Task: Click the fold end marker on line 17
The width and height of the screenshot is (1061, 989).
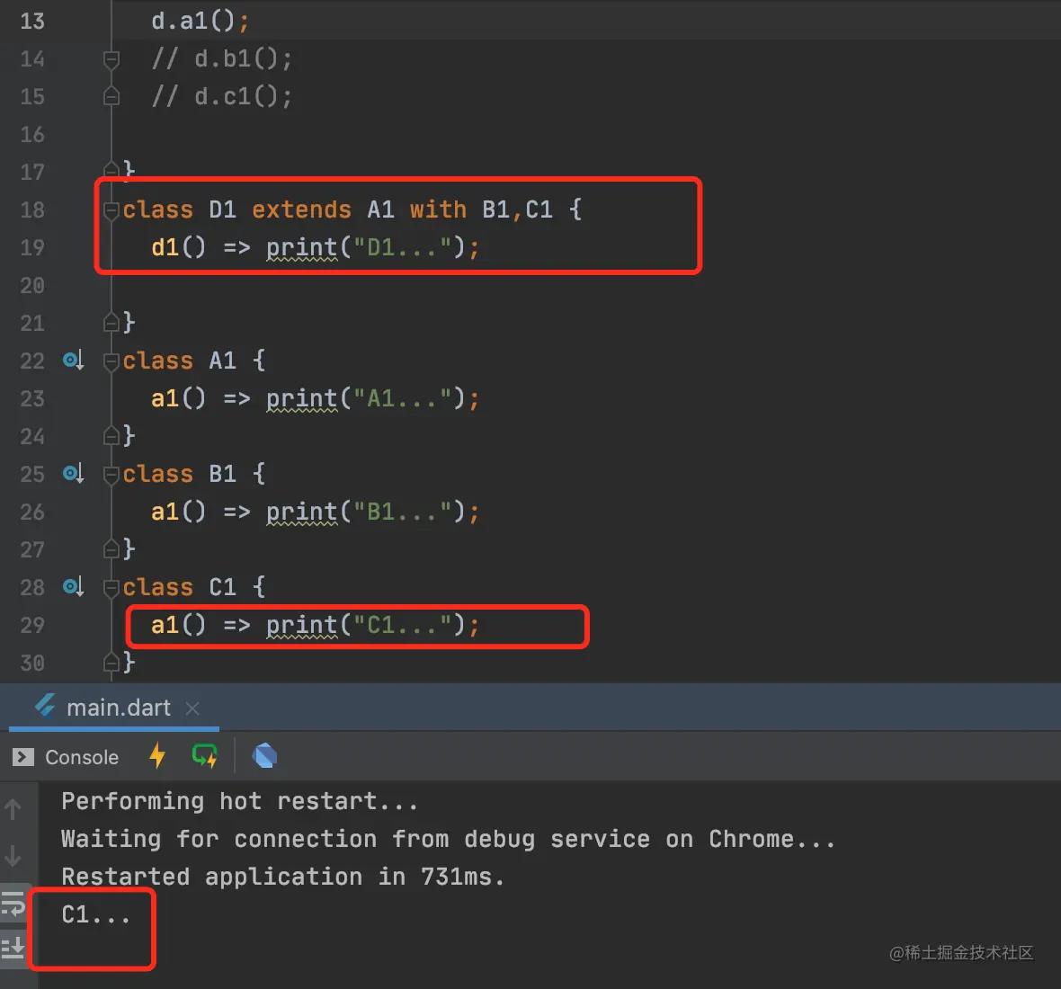Action: tap(111, 171)
